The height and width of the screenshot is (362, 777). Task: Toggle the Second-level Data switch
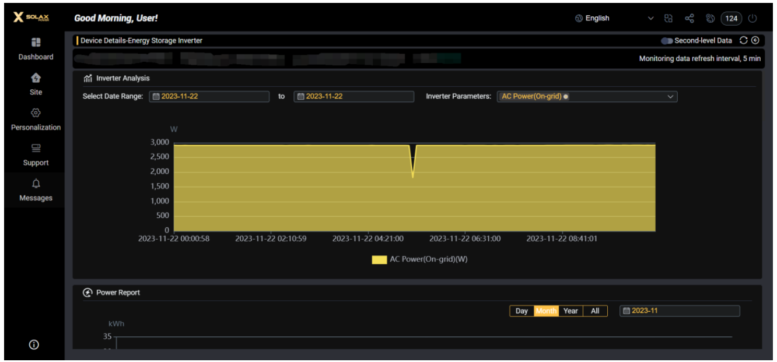[666, 41]
